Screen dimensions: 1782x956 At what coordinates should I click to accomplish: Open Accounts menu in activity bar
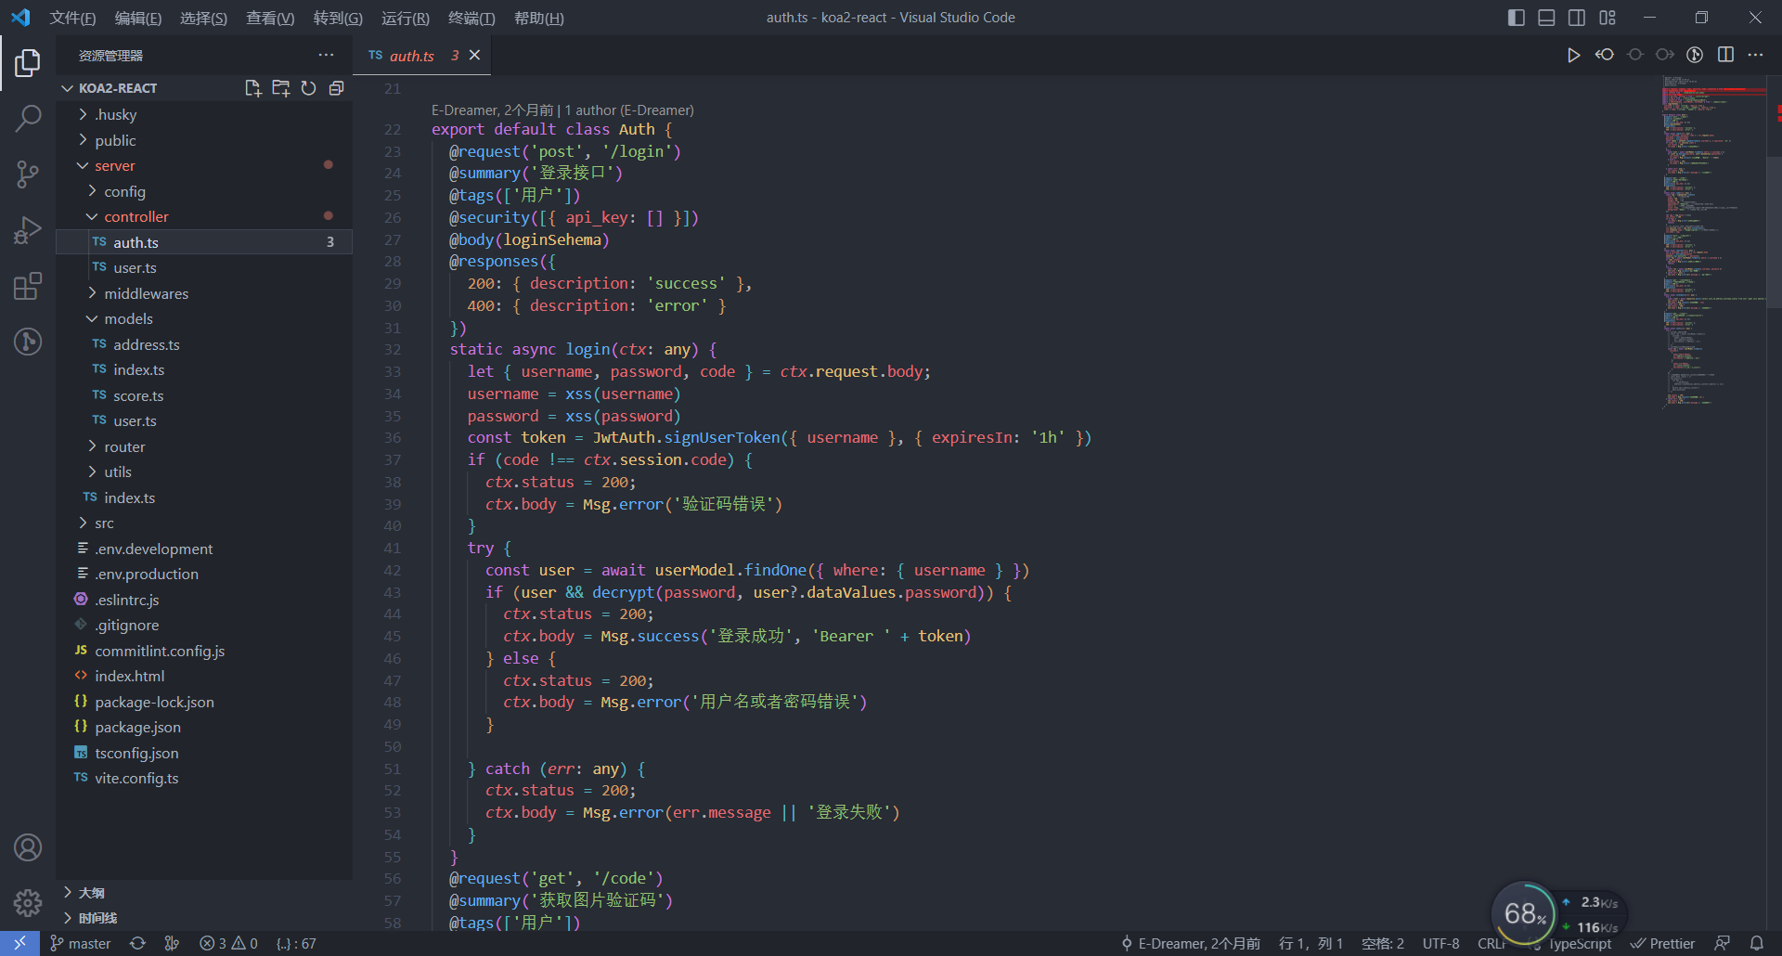[28, 847]
